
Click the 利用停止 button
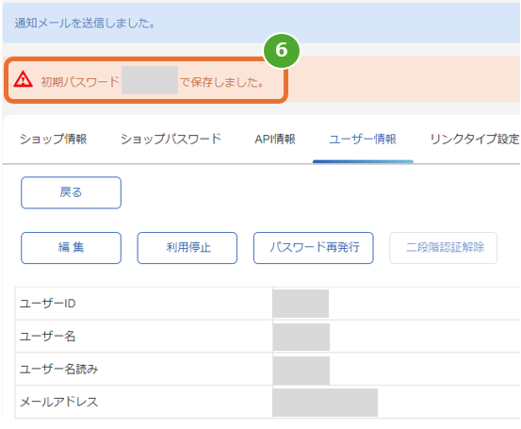click(x=187, y=248)
